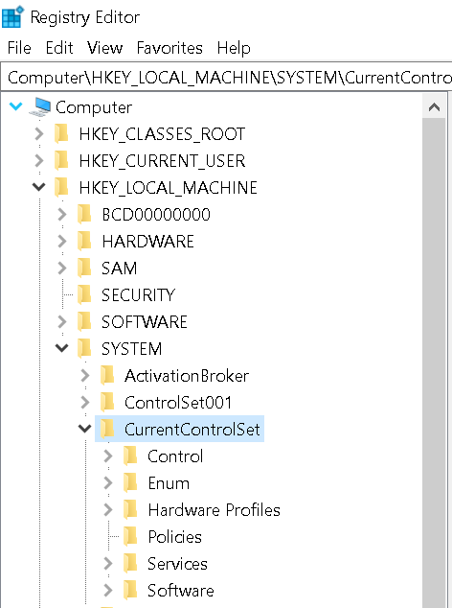Image resolution: width=452 pixels, height=608 pixels.
Task: Click the HKEY_CLASSES_ROOT folder icon
Action: point(61,133)
